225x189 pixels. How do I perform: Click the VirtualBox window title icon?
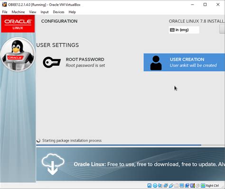pos(4,4)
